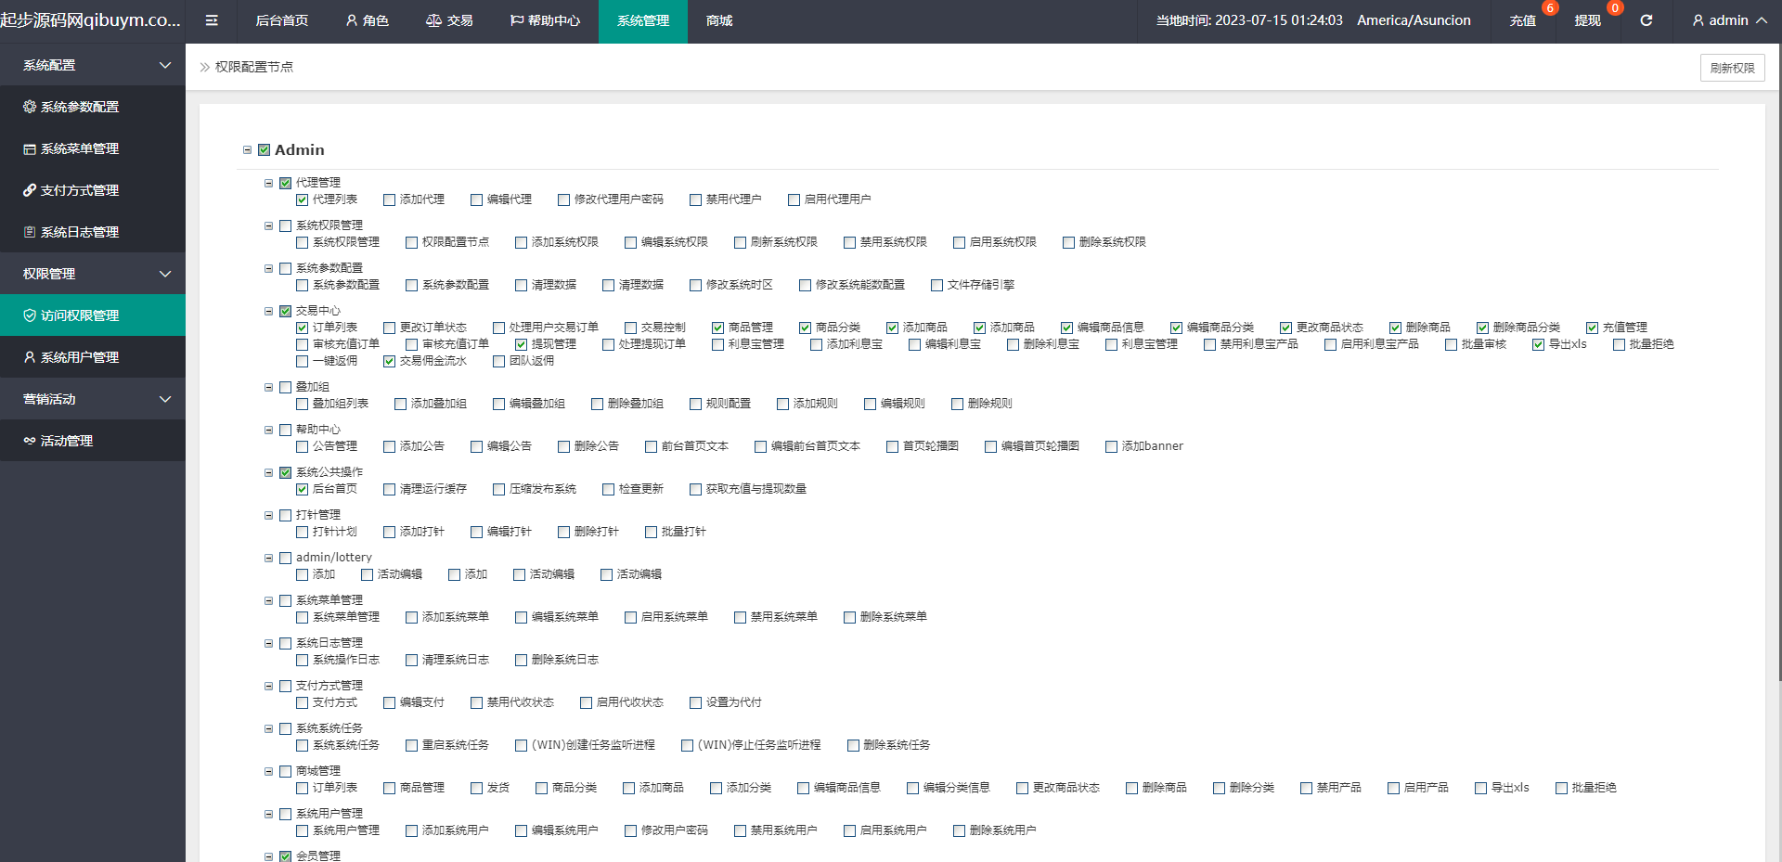Click the 活动管理 sidebar icon
The image size is (1782, 862).
pos(30,441)
